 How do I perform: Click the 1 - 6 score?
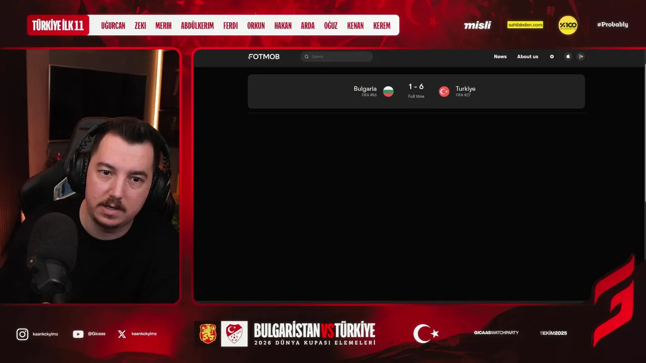416,87
